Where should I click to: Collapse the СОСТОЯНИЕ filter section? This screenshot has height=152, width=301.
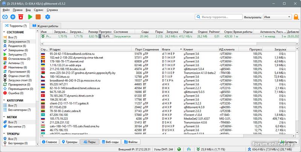pos(5,33)
